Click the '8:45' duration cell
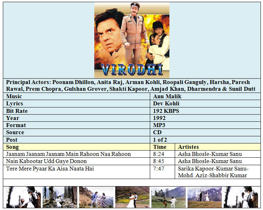Viewport: 263px width, 210px height. pos(163,161)
